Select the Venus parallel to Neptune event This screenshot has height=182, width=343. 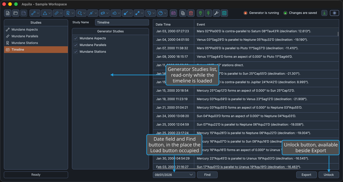pos(246,40)
